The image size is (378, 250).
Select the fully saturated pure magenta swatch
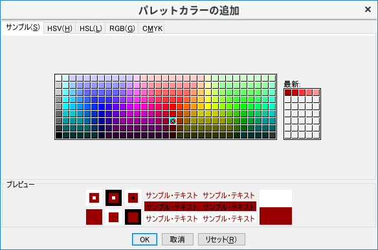tap(137, 106)
